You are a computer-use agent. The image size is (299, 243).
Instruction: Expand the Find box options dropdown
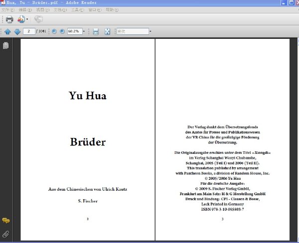150,31
